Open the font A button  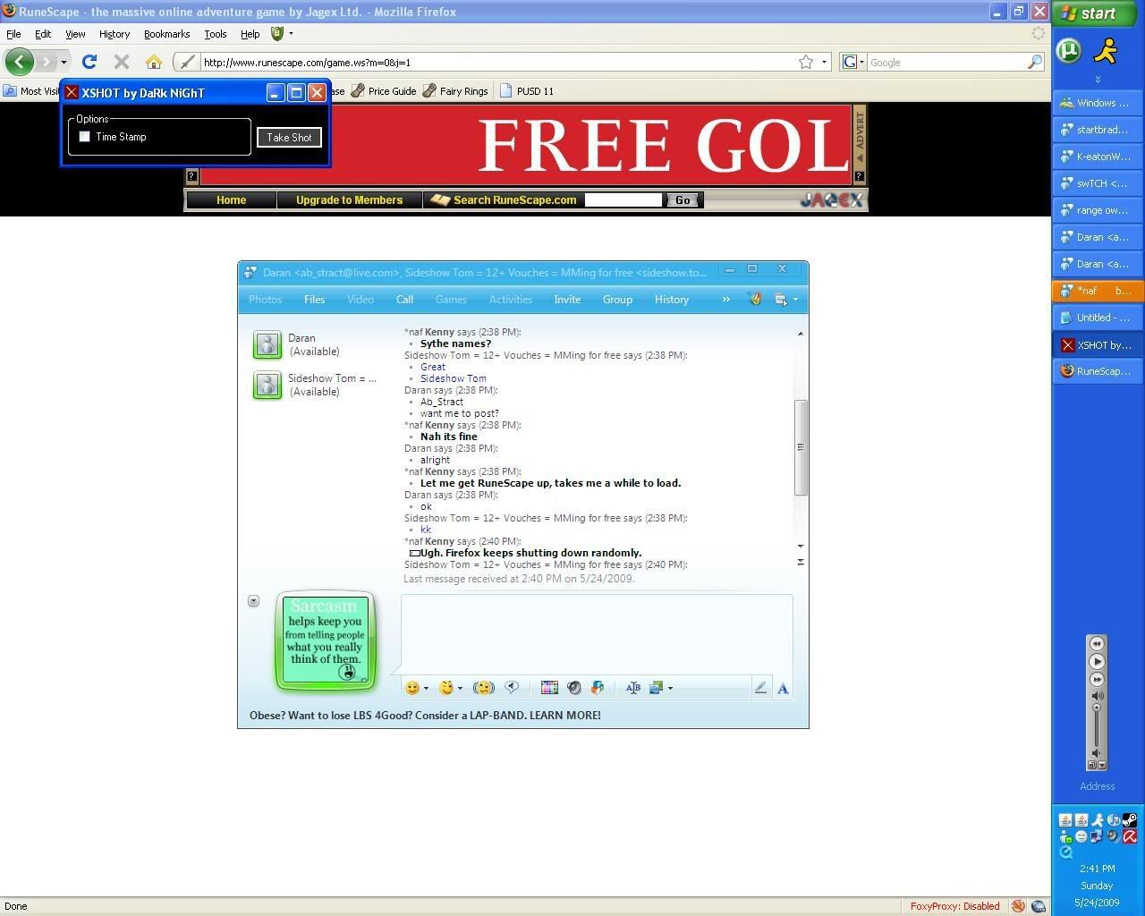point(783,688)
